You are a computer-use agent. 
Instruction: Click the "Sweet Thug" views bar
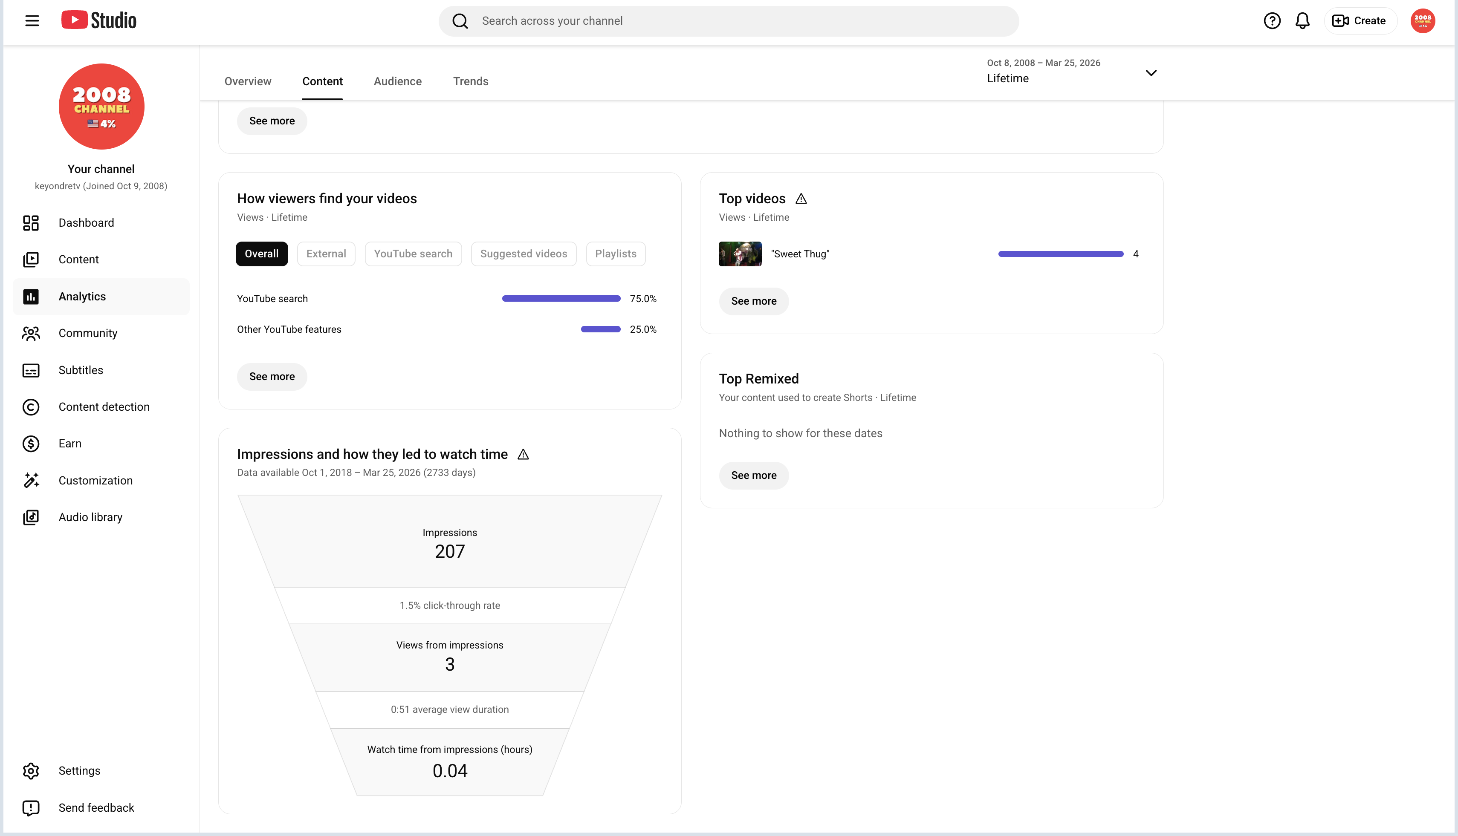tap(1061, 254)
